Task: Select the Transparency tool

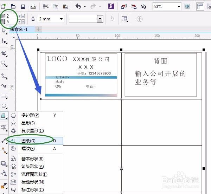Action: 4,173
